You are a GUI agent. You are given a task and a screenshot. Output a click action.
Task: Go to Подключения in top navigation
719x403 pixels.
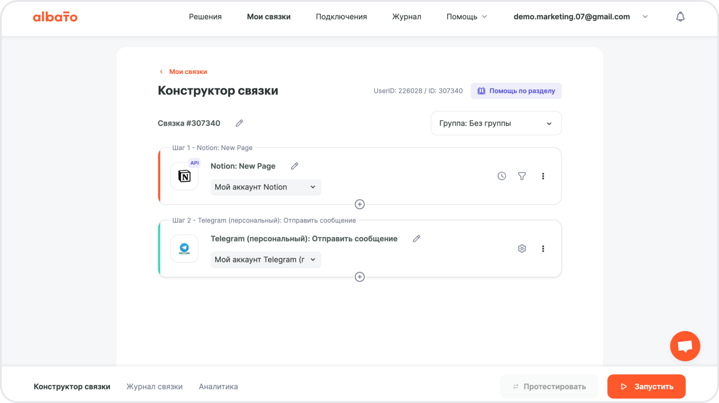tap(341, 17)
